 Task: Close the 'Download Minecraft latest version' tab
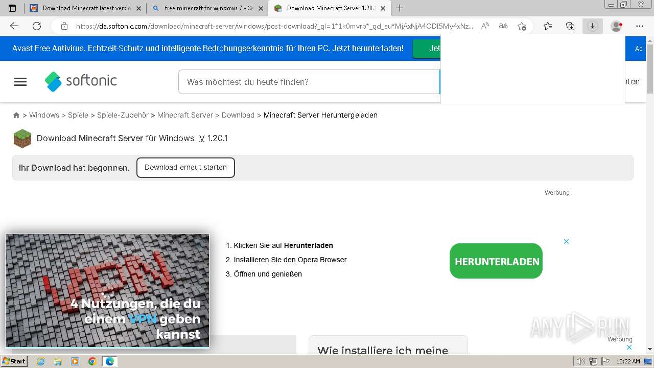click(139, 8)
